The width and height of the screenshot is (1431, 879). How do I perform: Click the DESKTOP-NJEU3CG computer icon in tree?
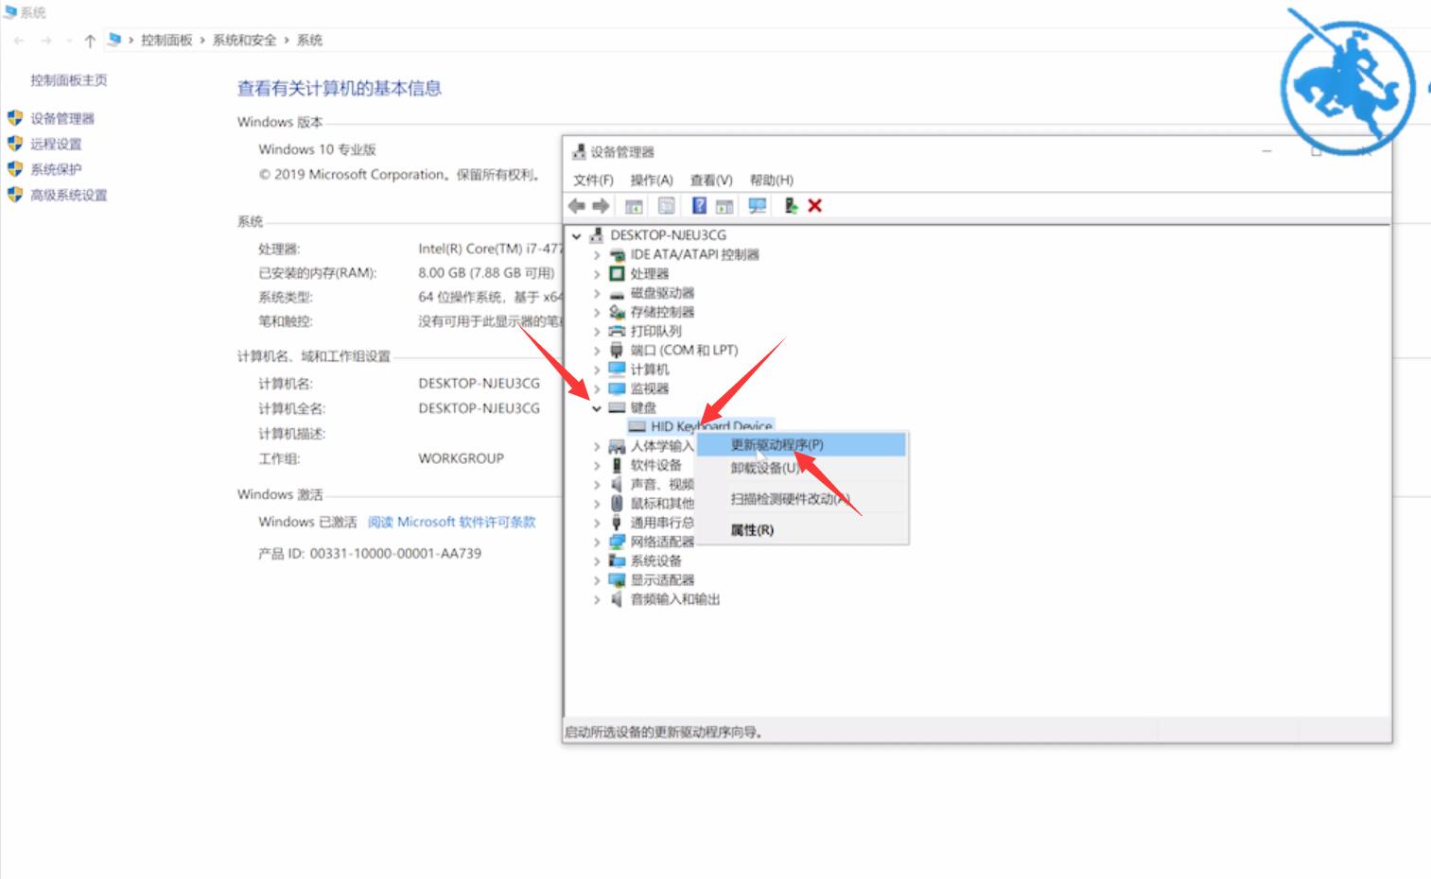(596, 235)
